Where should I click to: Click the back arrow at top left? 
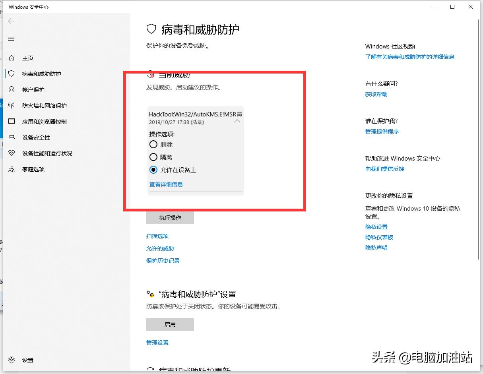click(x=11, y=21)
